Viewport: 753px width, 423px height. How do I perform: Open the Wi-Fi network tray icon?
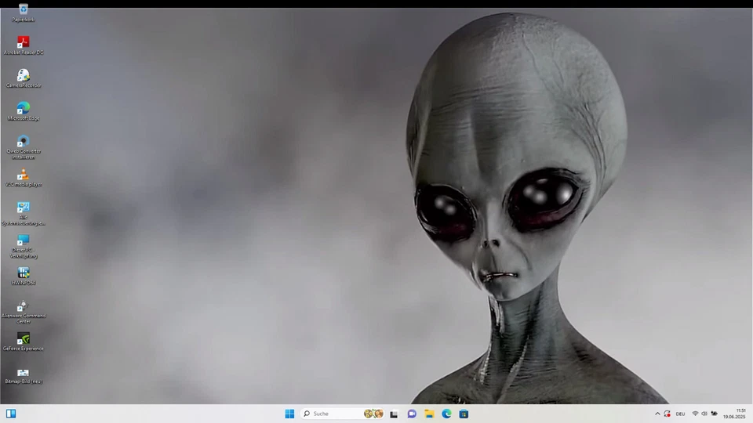(x=695, y=414)
